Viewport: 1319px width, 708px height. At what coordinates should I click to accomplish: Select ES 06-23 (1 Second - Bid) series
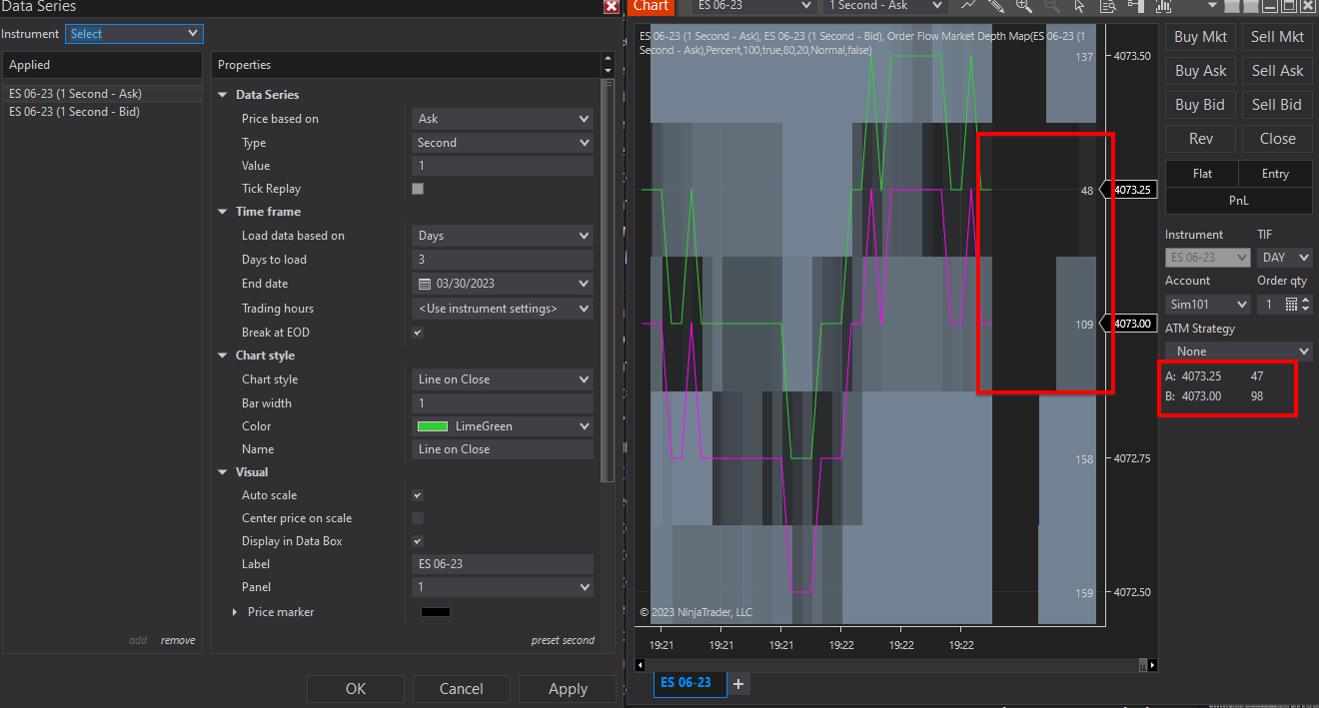(75, 112)
